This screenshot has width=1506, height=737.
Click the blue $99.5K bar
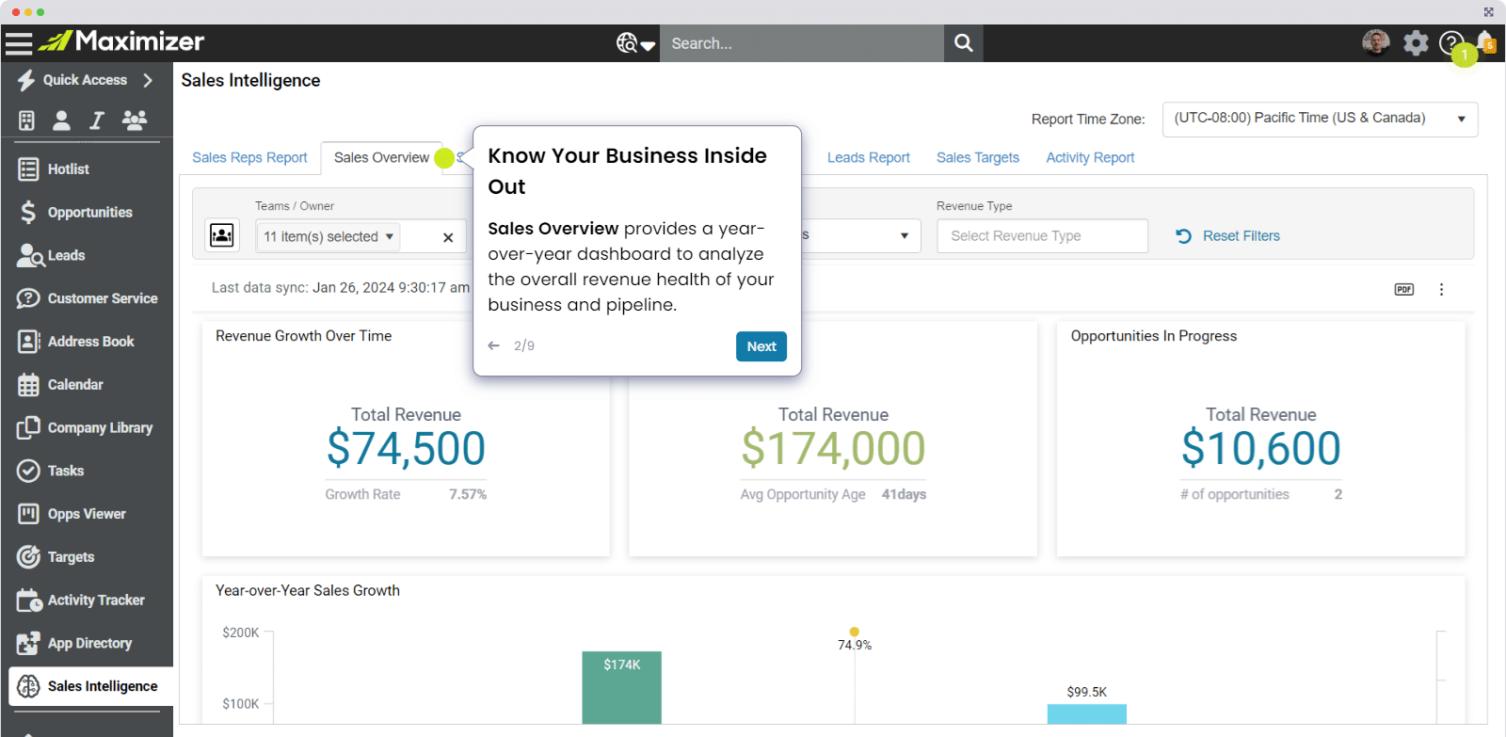coord(1087,714)
